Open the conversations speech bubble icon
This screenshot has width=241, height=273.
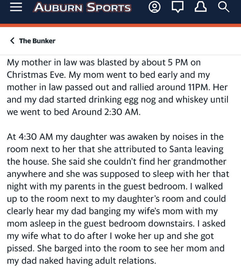(177, 7)
